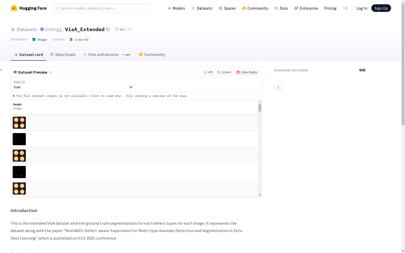Click the Sign Up button
405x253 pixels.
(x=381, y=8)
